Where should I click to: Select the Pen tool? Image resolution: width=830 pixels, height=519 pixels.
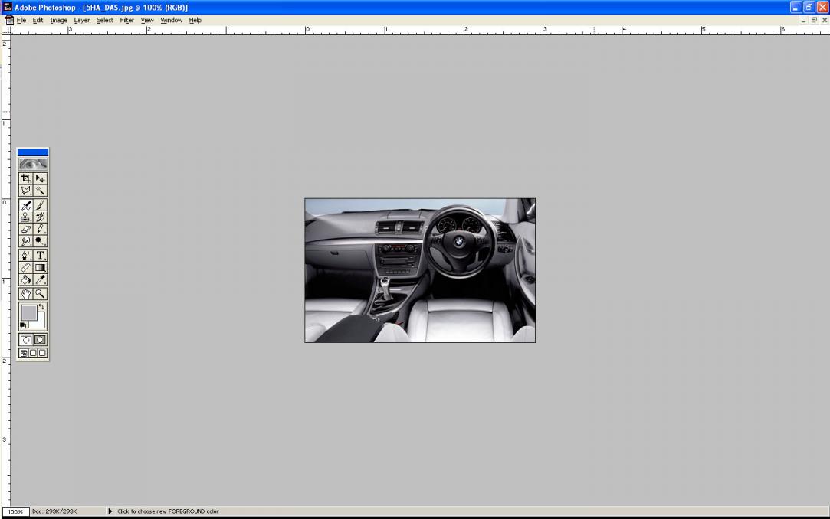pos(25,256)
